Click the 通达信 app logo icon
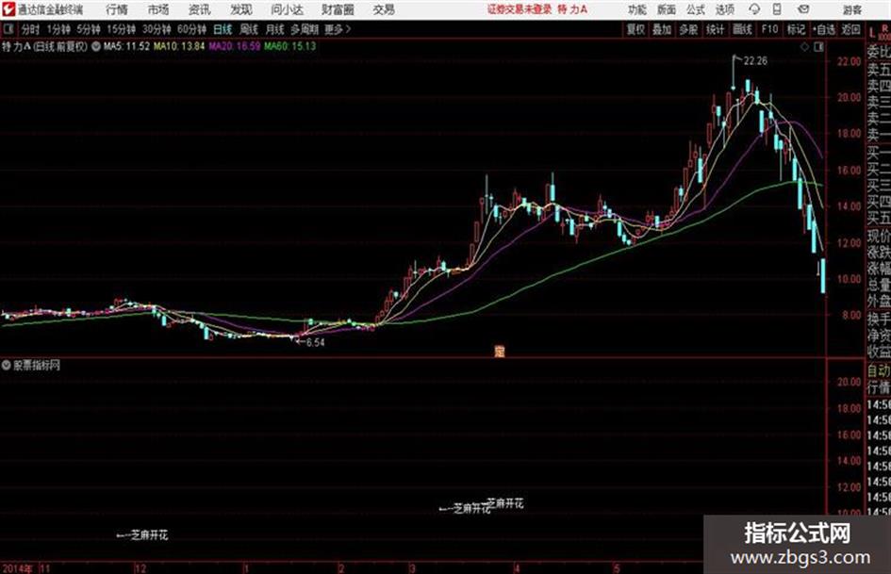This screenshot has width=891, height=574. click(8, 9)
